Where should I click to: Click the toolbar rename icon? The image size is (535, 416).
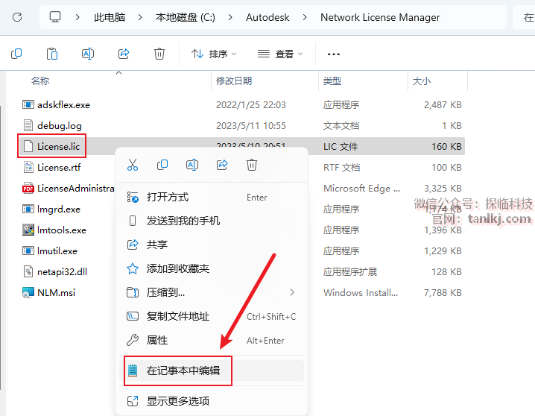[x=88, y=54]
